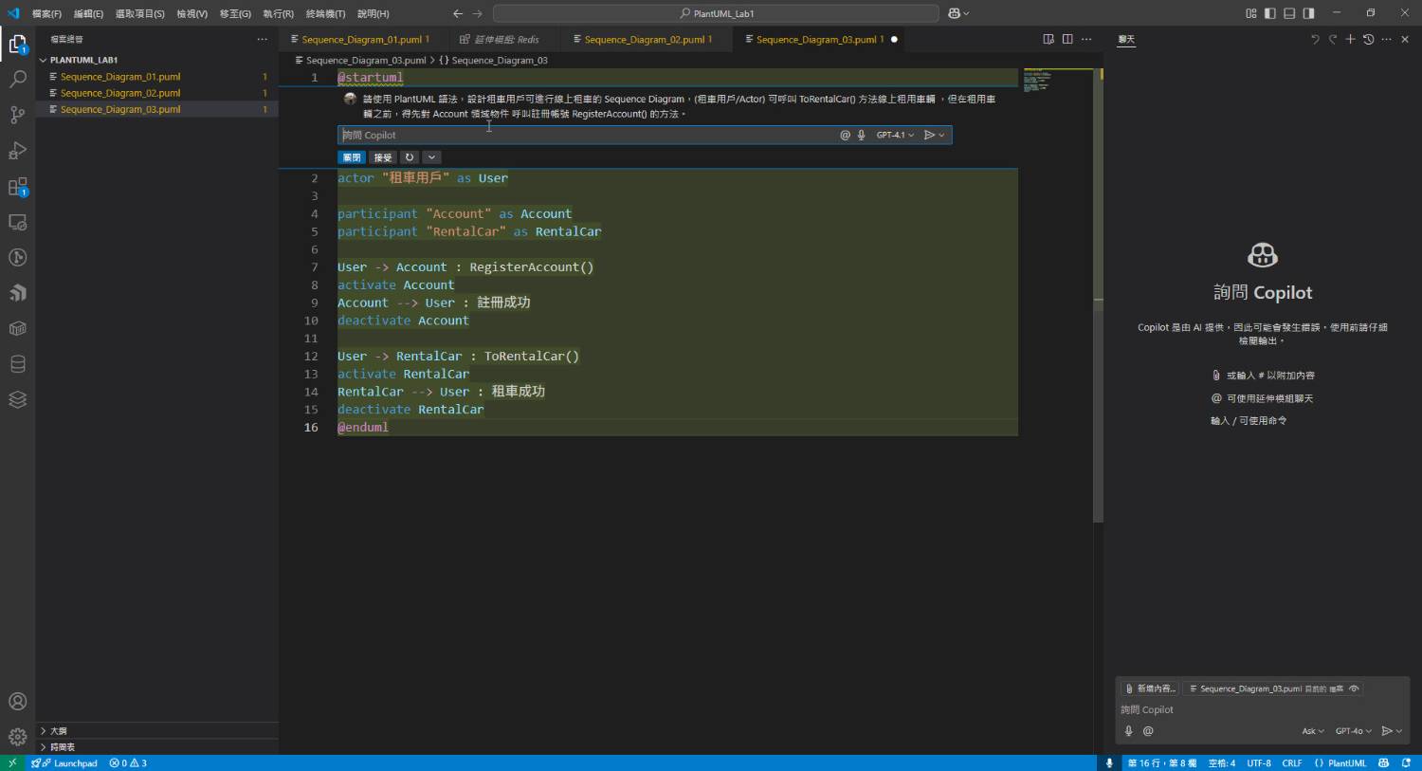1422x771 pixels.
Task: Open send options arrow in chat panel
Action: (x=1398, y=731)
